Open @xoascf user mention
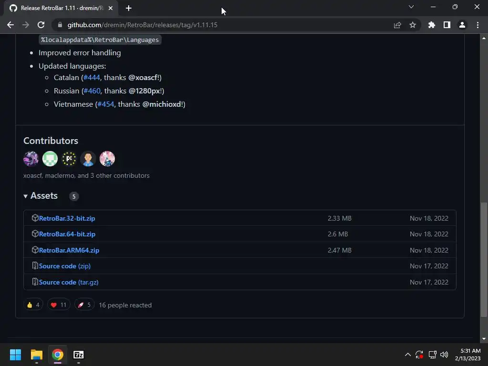The width and height of the screenshot is (488, 366). (x=143, y=78)
